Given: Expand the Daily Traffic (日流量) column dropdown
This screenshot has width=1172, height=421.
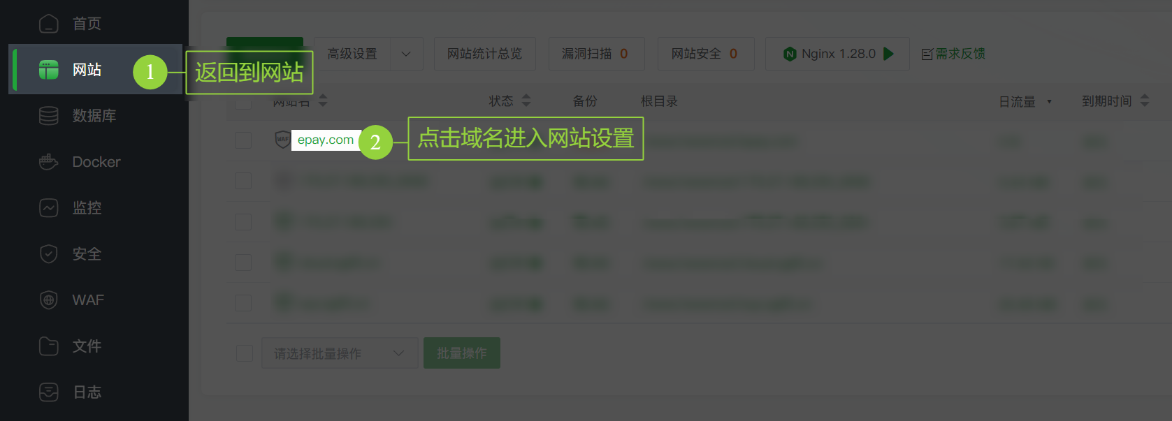Looking at the screenshot, I should coord(1049,102).
